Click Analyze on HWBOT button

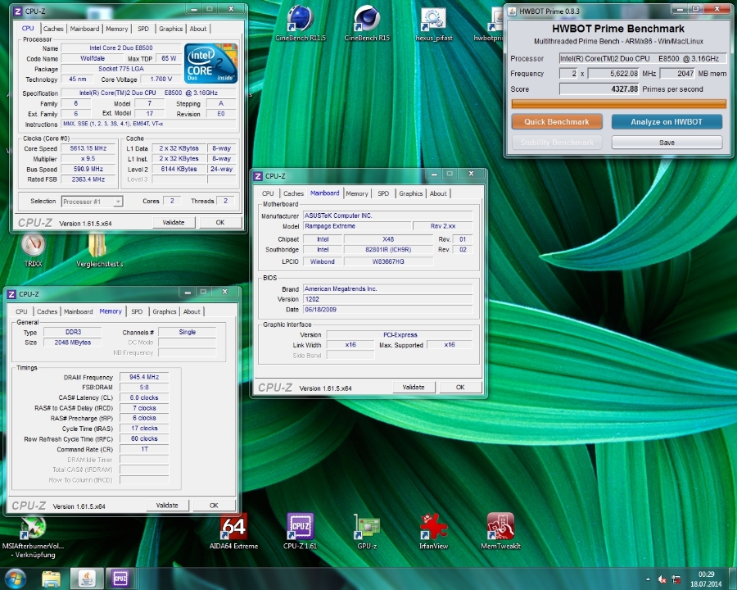pos(667,122)
